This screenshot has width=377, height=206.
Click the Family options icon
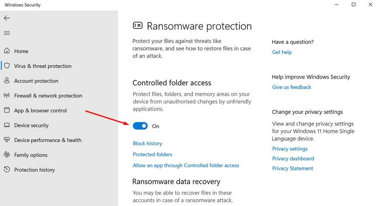(7, 155)
